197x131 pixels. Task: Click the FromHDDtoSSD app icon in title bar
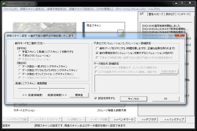[x=4, y=4]
